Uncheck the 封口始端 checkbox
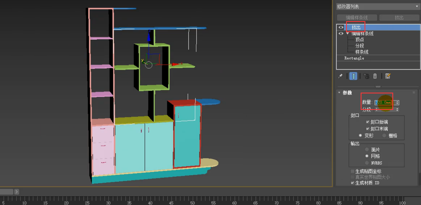The image size is (421, 205). (368, 122)
